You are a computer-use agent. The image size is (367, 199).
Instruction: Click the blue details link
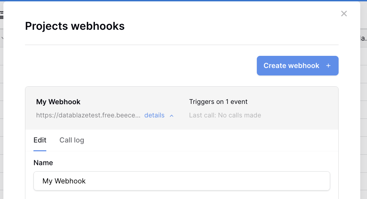point(154,115)
